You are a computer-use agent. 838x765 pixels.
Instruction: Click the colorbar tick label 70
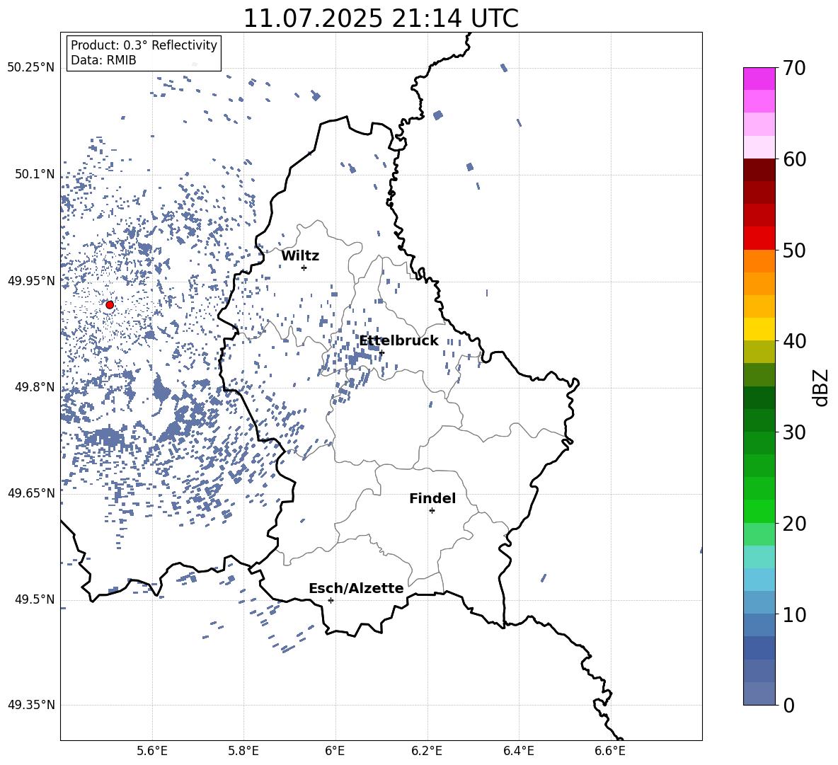[x=795, y=69]
